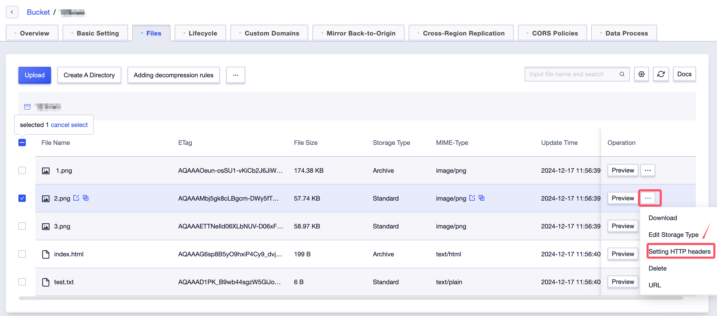Screen dimensions: 717x316
Task: Click the File Name column header
Action: coord(56,143)
